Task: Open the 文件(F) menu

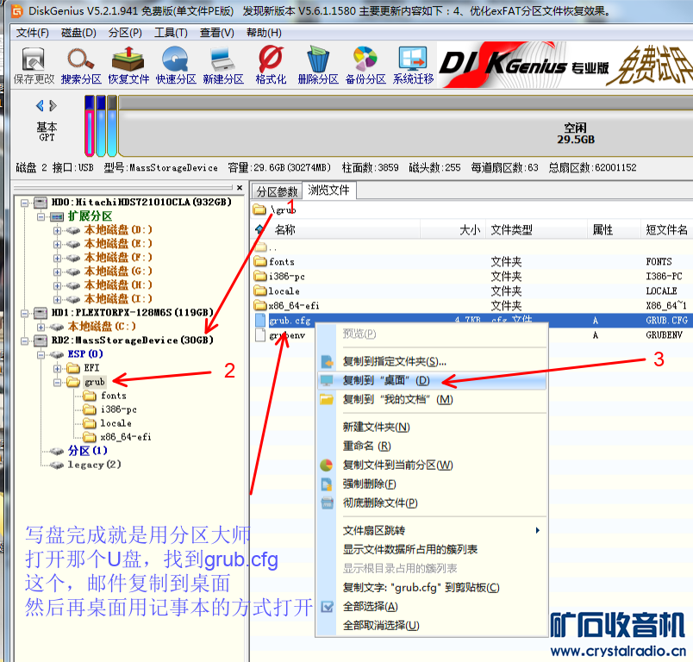Action: [x=32, y=33]
